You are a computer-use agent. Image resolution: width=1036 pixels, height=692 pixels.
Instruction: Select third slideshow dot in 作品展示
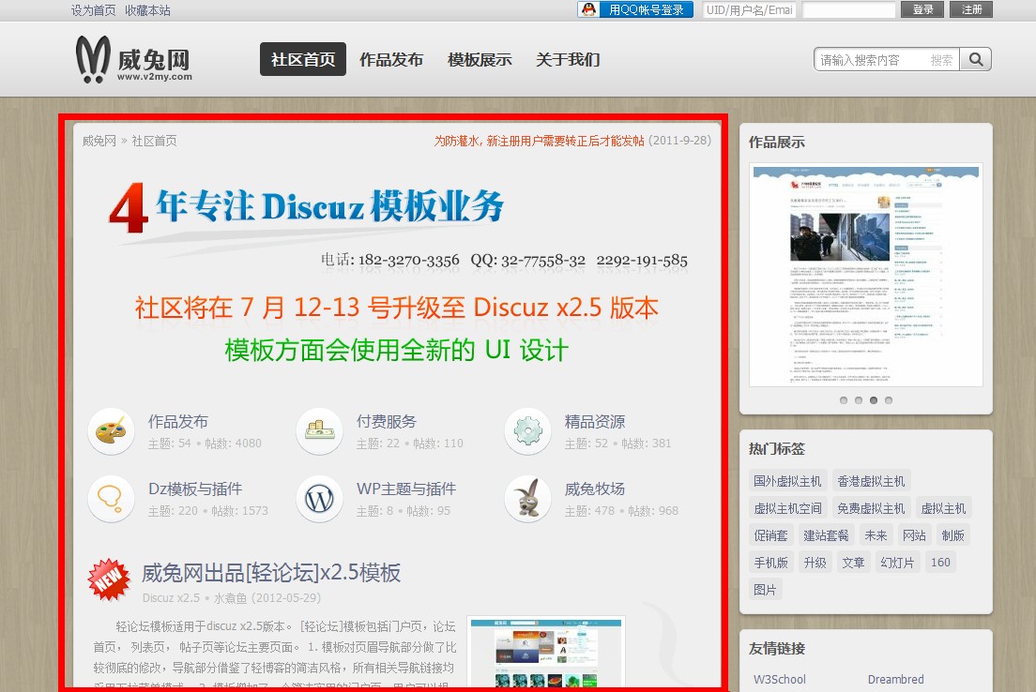[874, 400]
